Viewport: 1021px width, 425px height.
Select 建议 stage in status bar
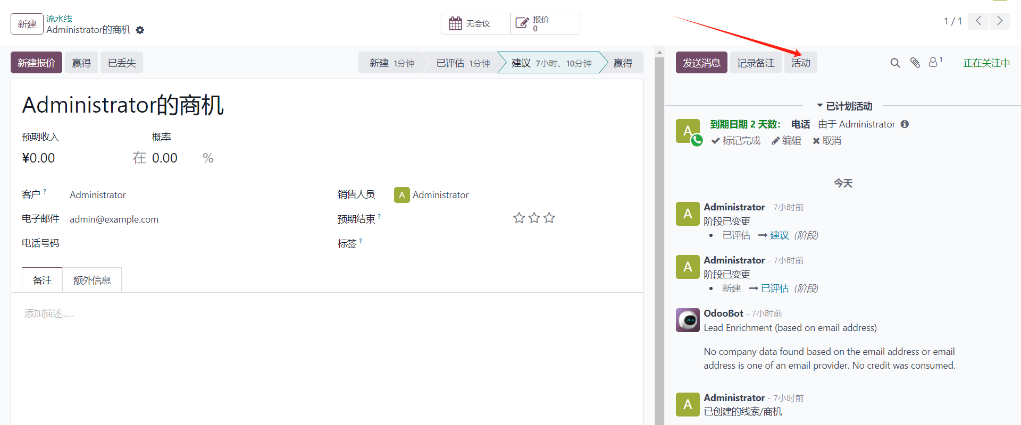(x=551, y=63)
